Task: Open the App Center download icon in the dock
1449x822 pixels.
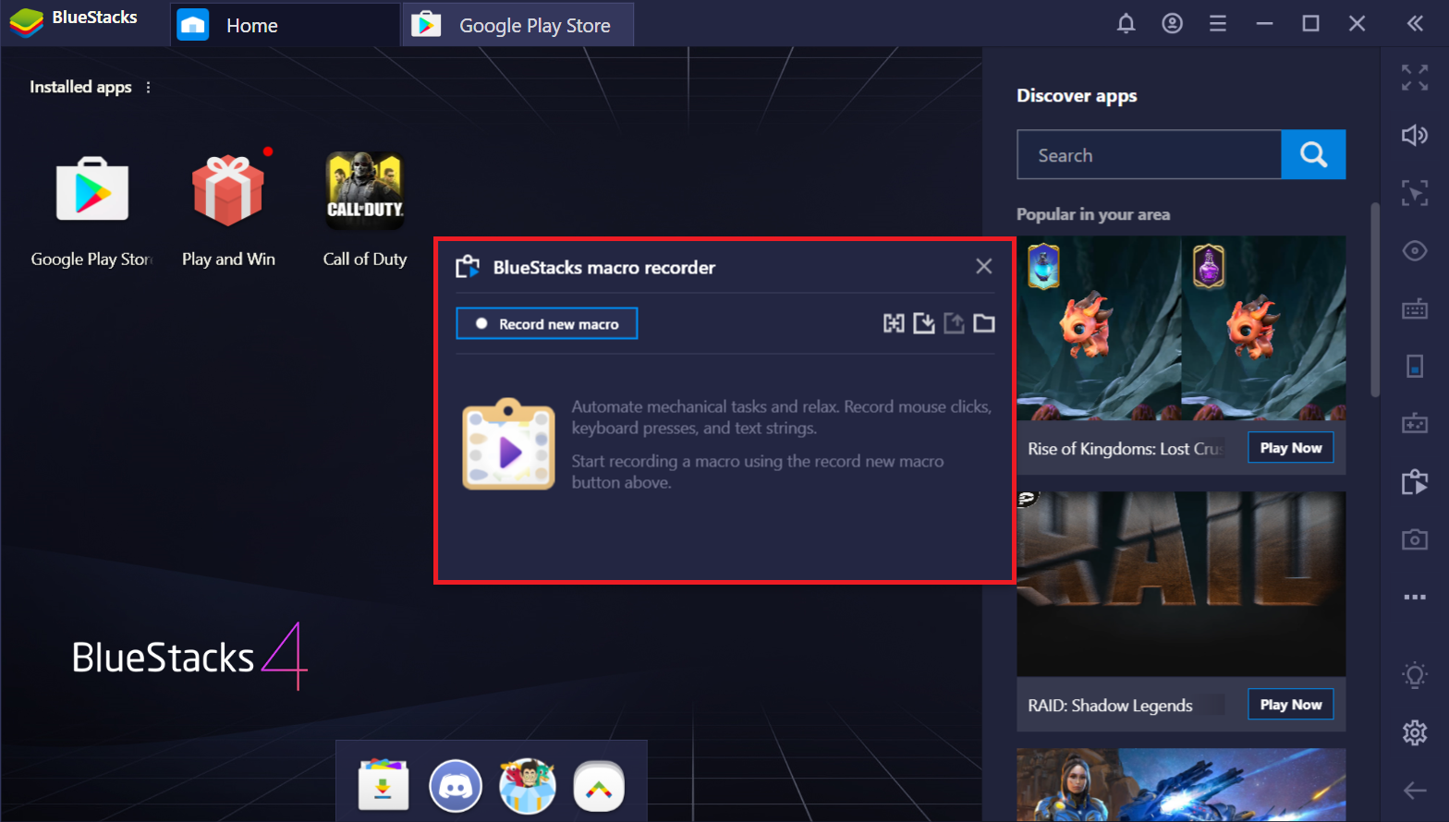Action: click(x=384, y=785)
